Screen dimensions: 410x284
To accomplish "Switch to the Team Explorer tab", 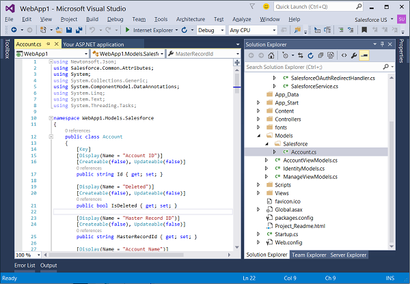I will (309, 255).
